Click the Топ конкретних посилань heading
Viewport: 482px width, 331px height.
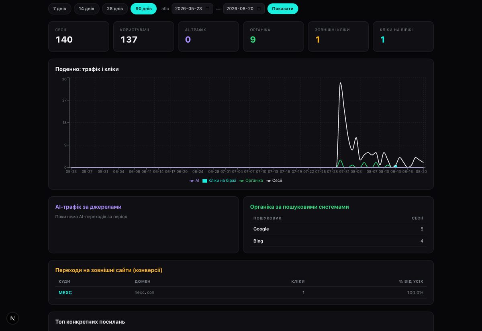point(90,322)
